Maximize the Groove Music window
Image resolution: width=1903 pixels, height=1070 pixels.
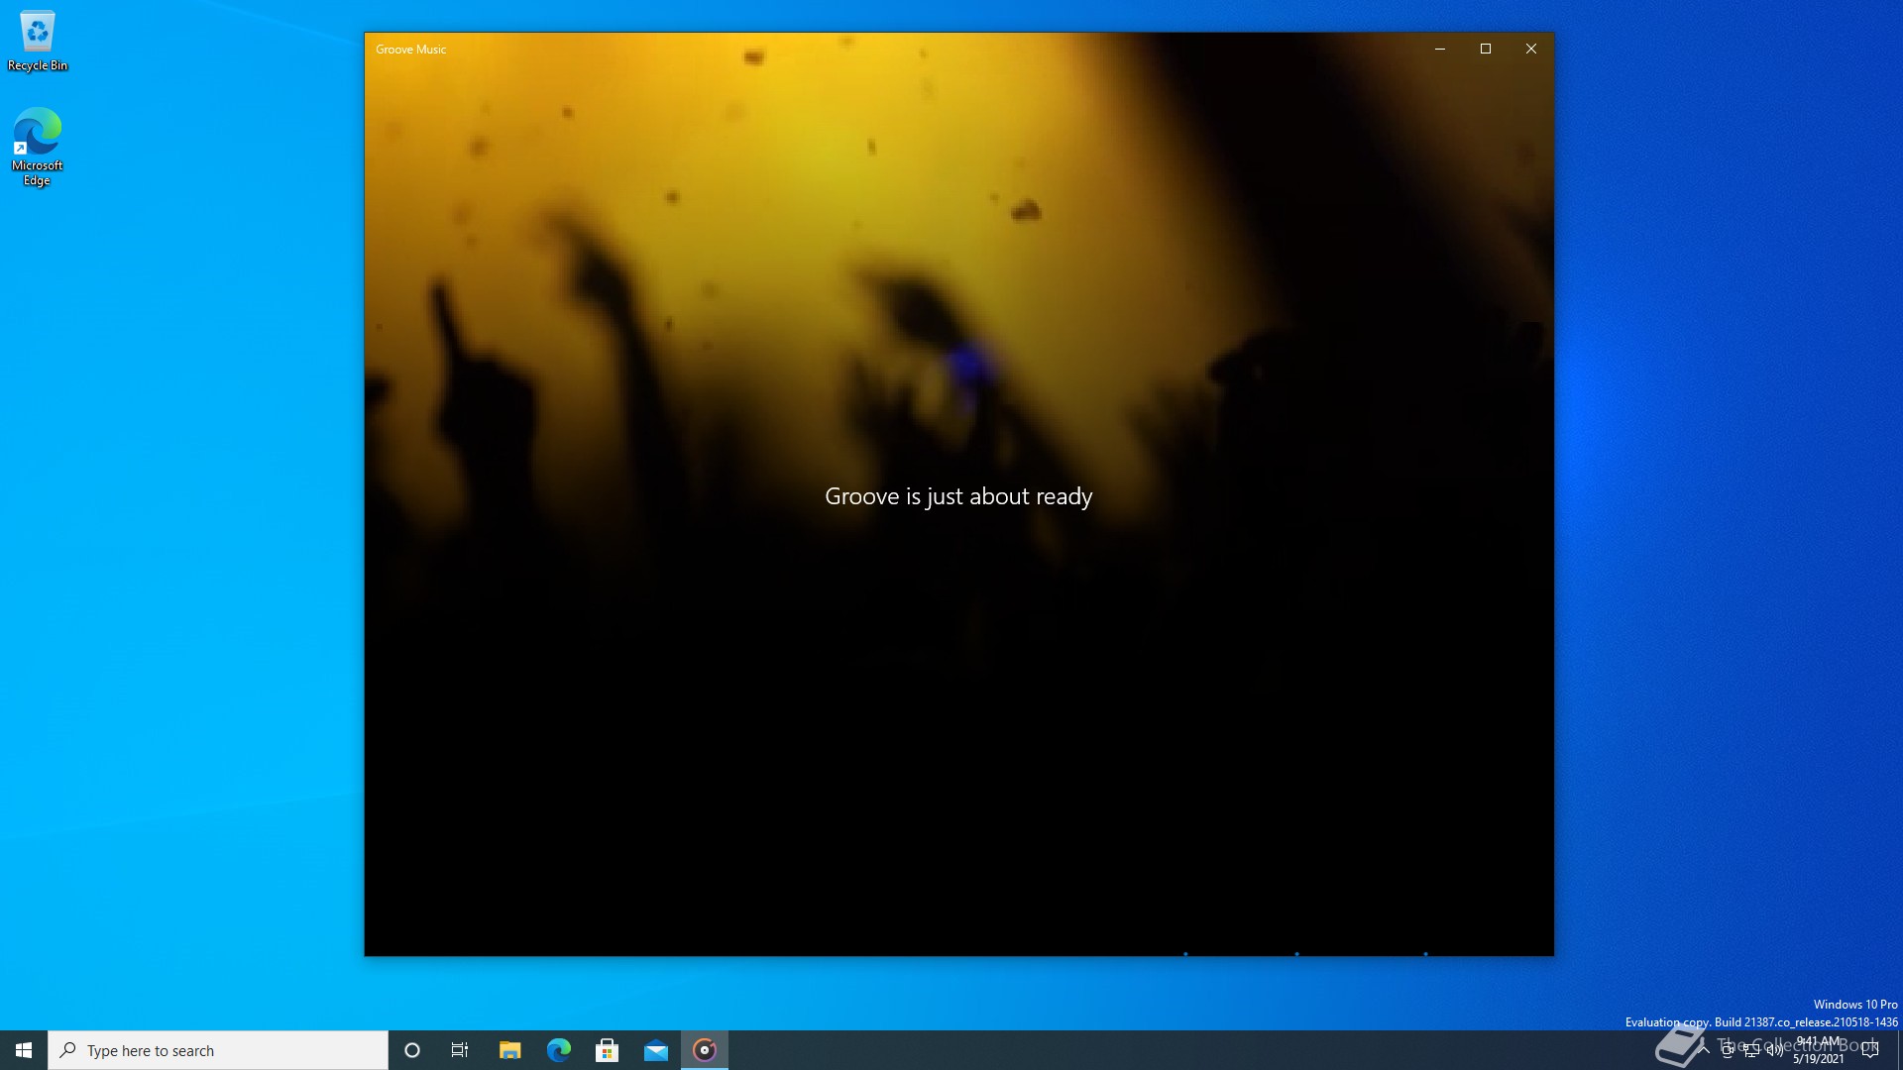1486,49
